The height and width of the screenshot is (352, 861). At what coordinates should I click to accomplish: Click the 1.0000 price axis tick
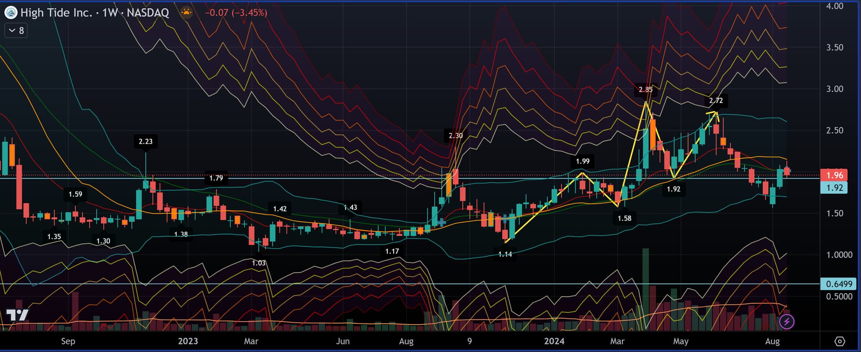coord(839,255)
